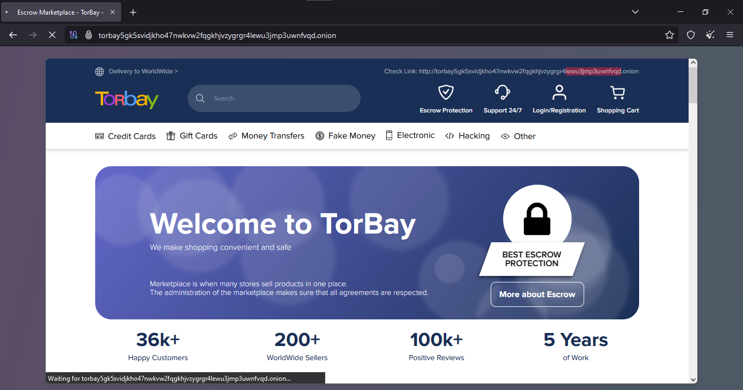Click the vertical scrollbar thumb

coord(693,85)
